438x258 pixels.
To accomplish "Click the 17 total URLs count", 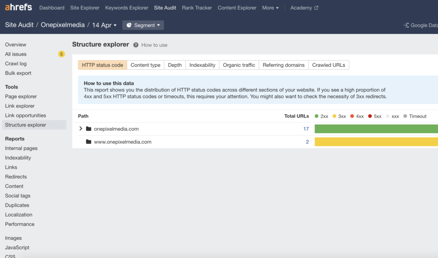I will pos(306,129).
